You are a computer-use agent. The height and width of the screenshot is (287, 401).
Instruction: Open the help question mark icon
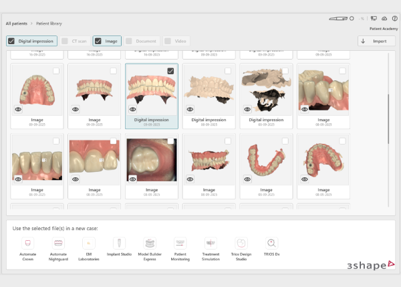(395, 19)
